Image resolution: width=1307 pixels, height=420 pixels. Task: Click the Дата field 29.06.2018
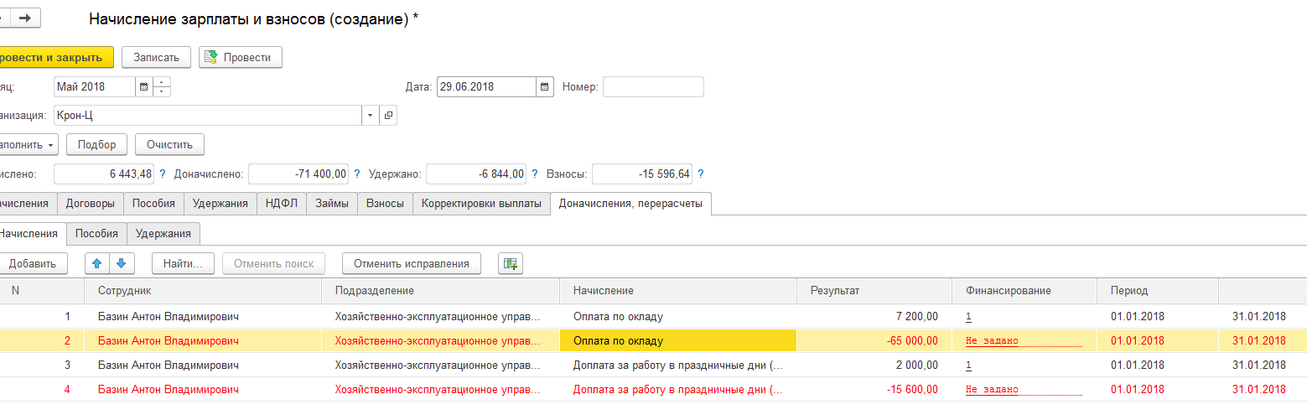[x=485, y=86]
